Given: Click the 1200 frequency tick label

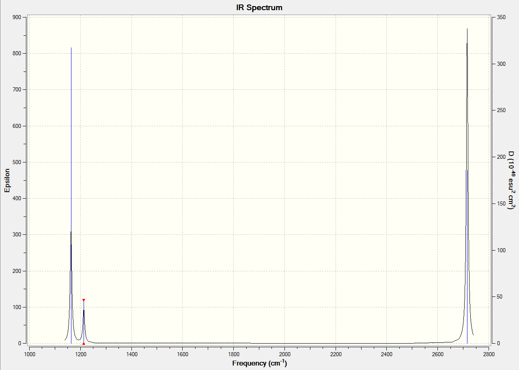Looking at the screenshot, I should coord(81,354).
